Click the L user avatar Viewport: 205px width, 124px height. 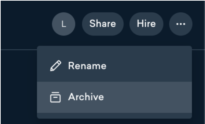point(64,24)
